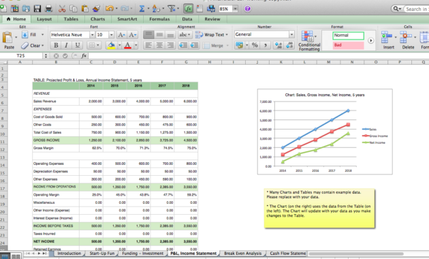
Task: Switch to the Introduction sheet tab
Action: tap(69, 254)
